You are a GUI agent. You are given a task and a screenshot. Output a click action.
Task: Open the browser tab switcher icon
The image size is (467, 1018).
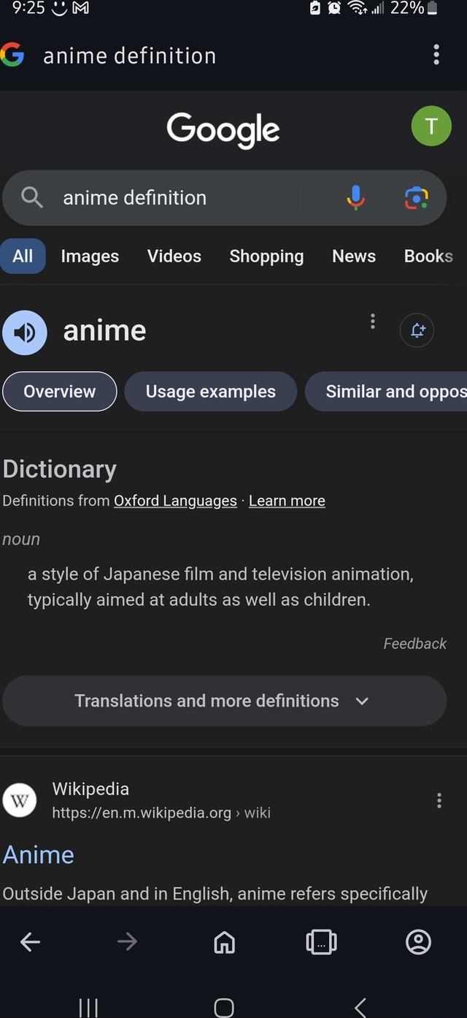click(x=321, y=942)
